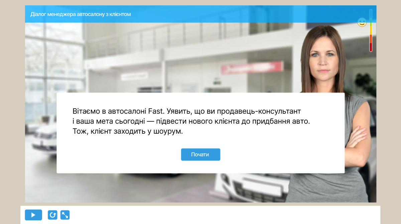Click the red bottom segment of the mood meter
This screenshot has height=224, width=401.
coord(371,47)
